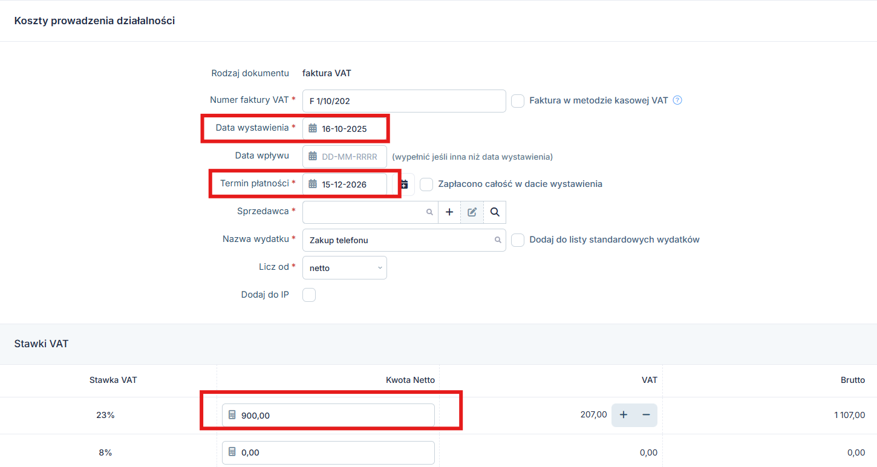Toggle the Dodaj do IP checkbox
877x467 pixels.
coord(309,295)
